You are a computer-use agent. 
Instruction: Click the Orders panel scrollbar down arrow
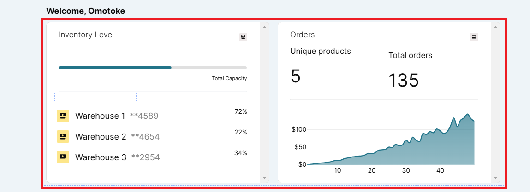pos(495,178)
